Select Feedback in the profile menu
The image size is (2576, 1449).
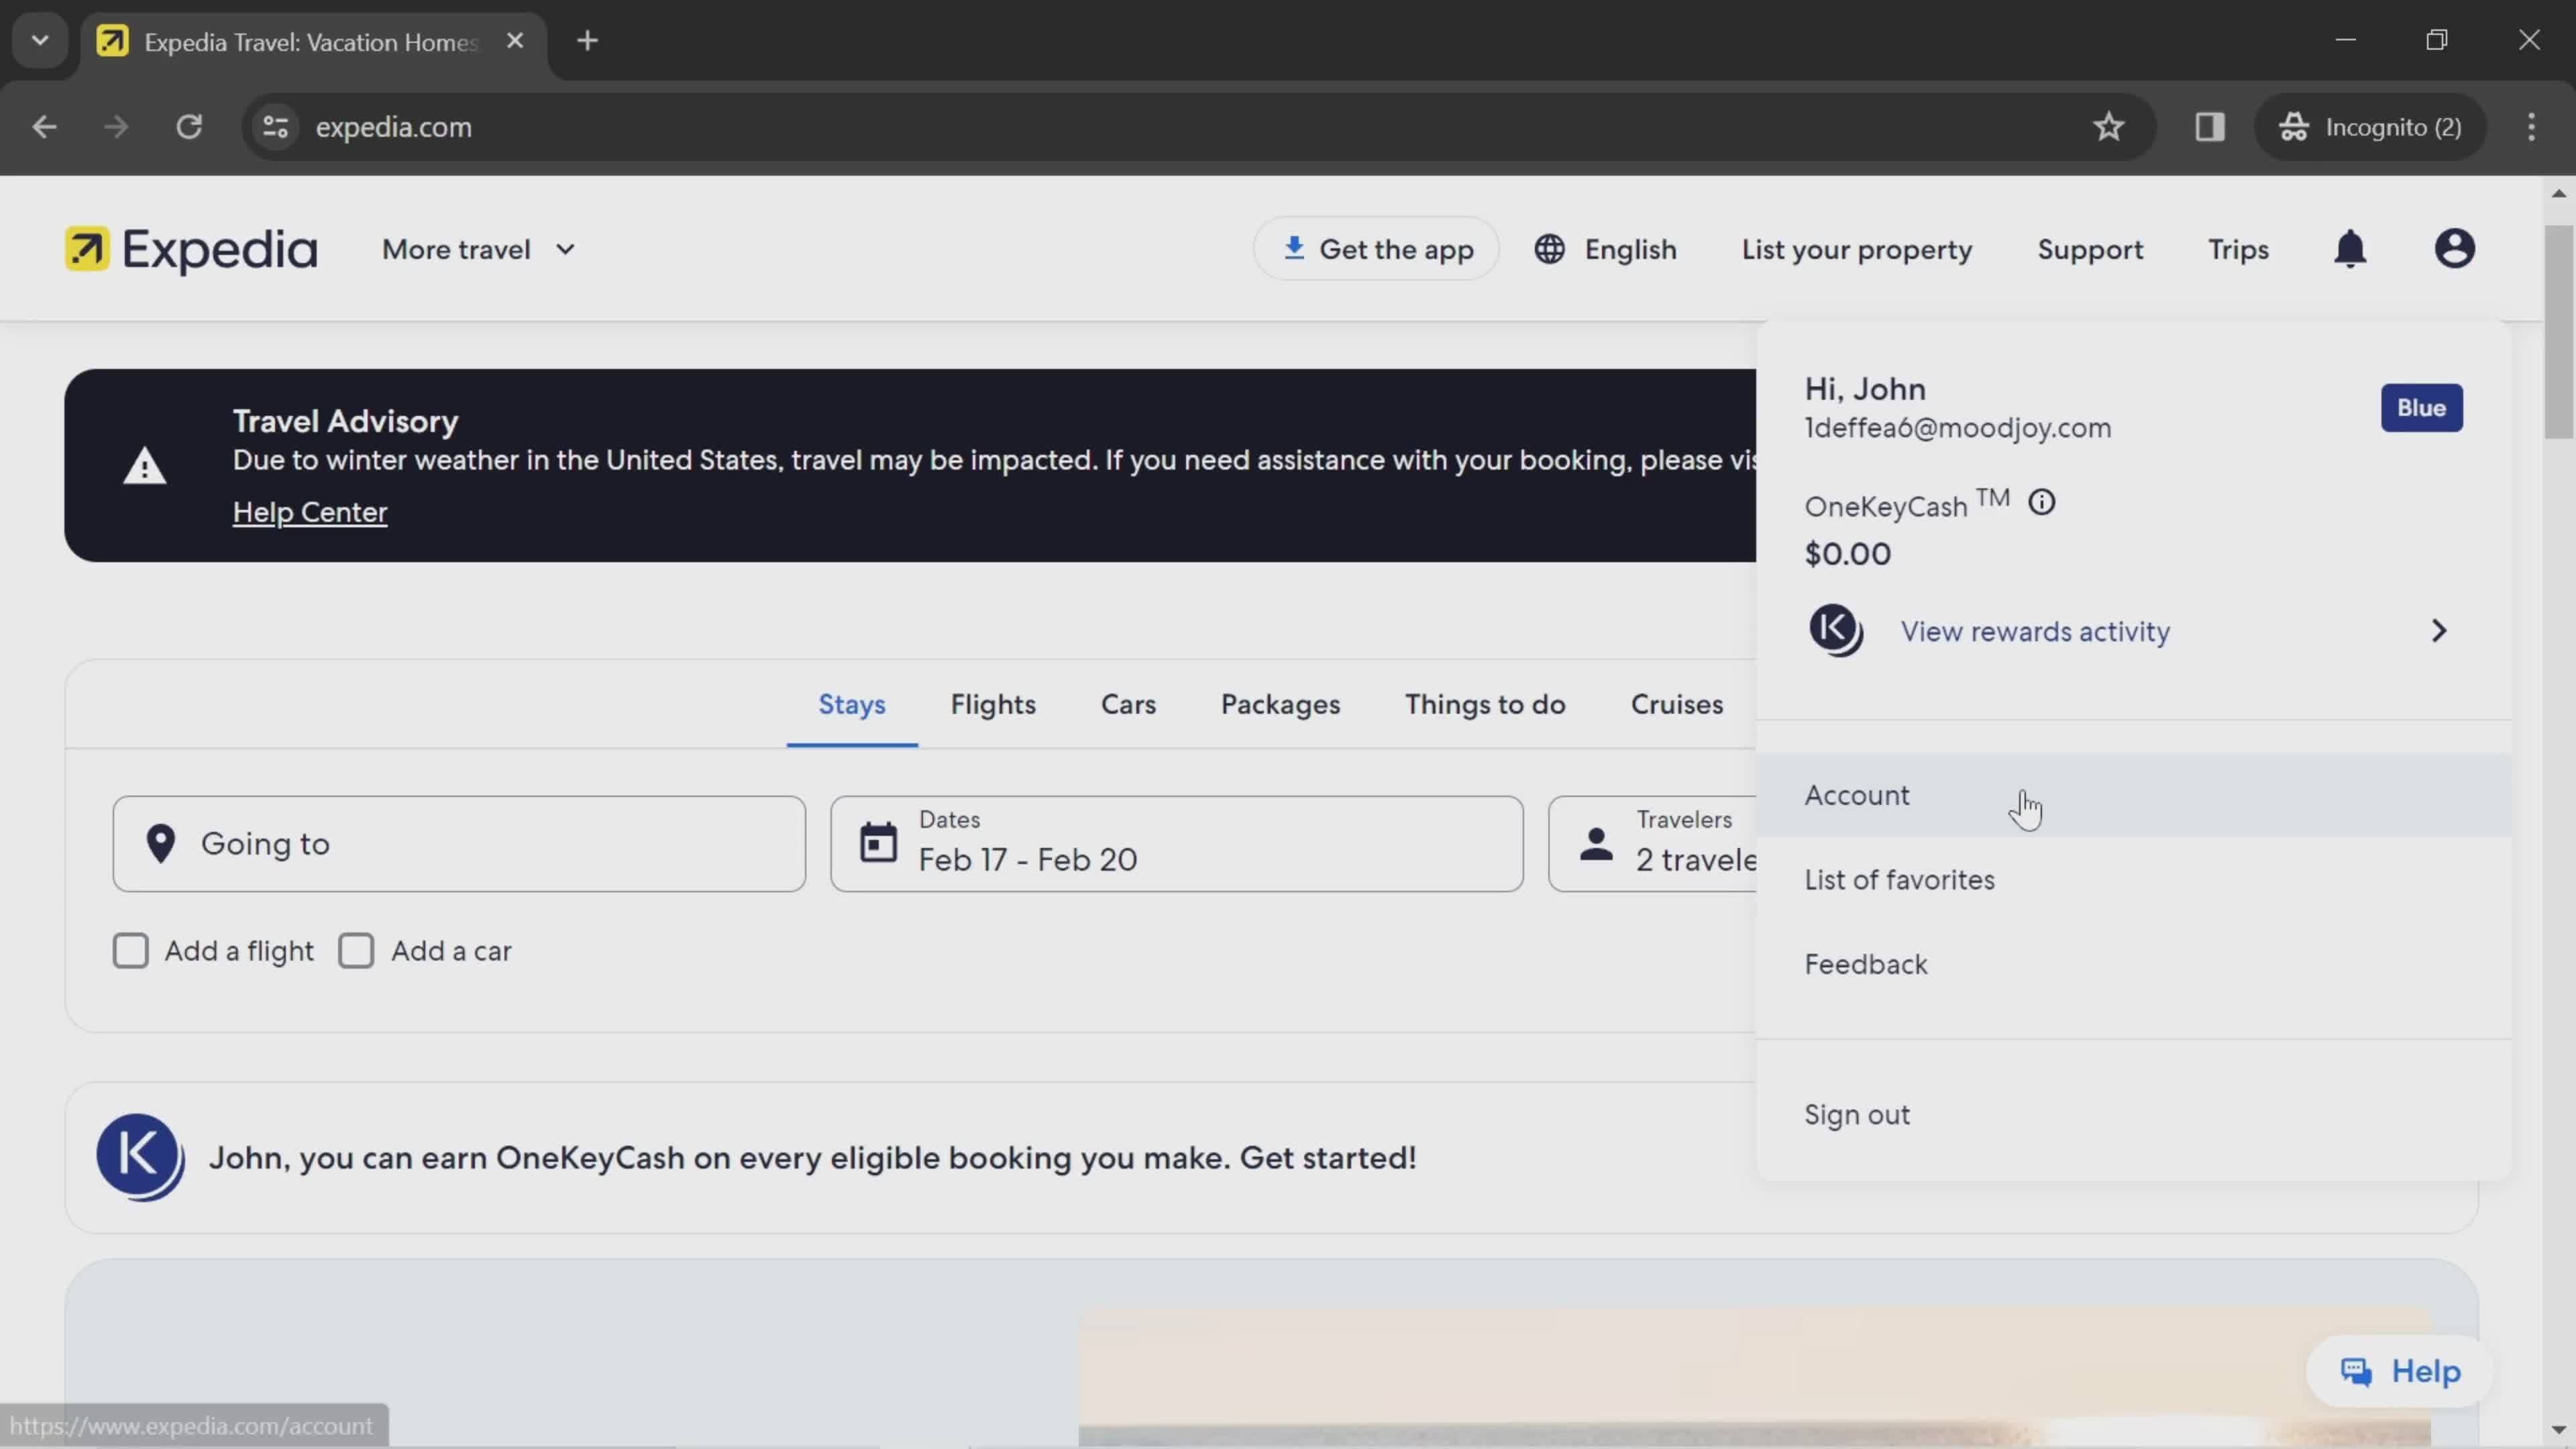(2134, 965)
